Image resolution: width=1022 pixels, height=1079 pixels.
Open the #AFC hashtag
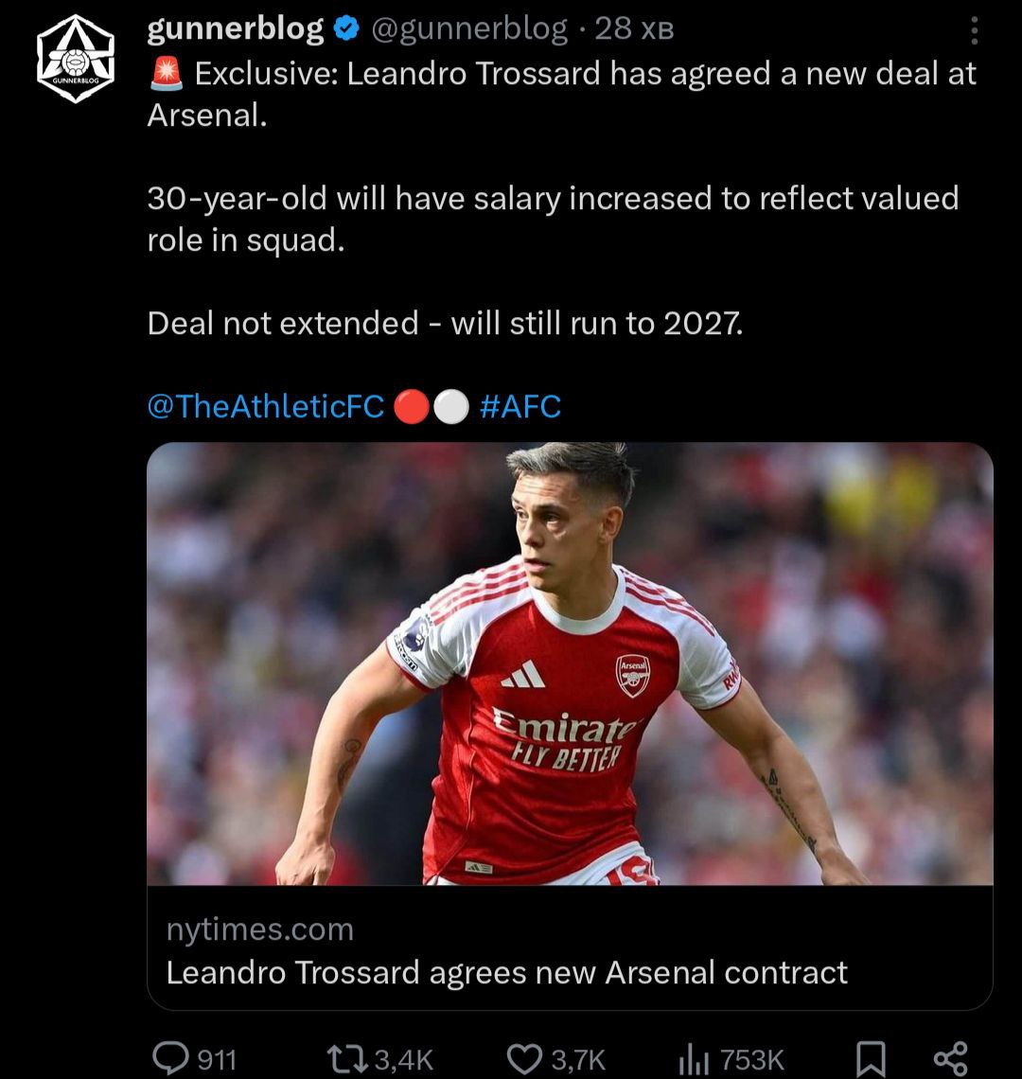520,407
